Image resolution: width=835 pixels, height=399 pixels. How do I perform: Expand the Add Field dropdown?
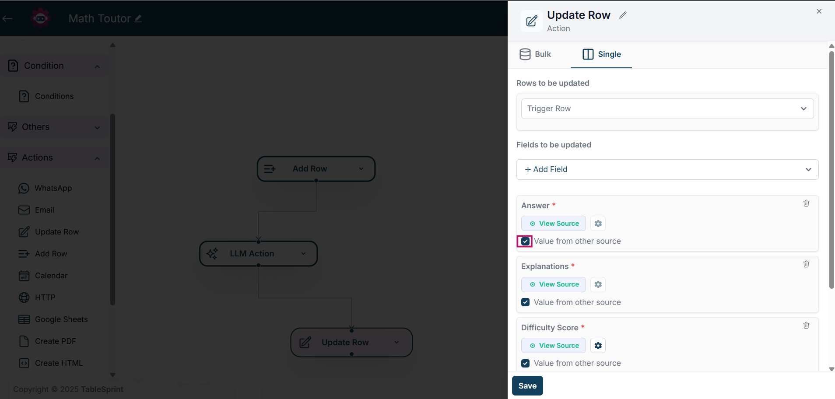click(667, 169)
